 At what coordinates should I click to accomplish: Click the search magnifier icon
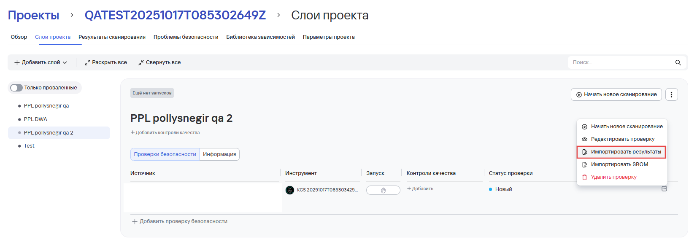[x=678, y=62]
